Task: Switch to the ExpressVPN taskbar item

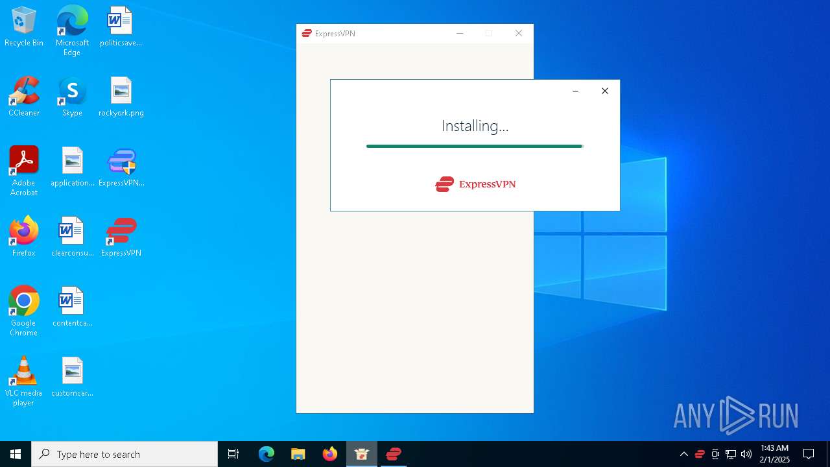Action: click(394, 454)
